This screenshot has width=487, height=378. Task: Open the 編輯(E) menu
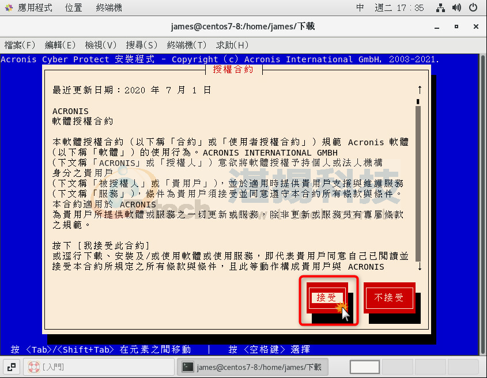60,45
